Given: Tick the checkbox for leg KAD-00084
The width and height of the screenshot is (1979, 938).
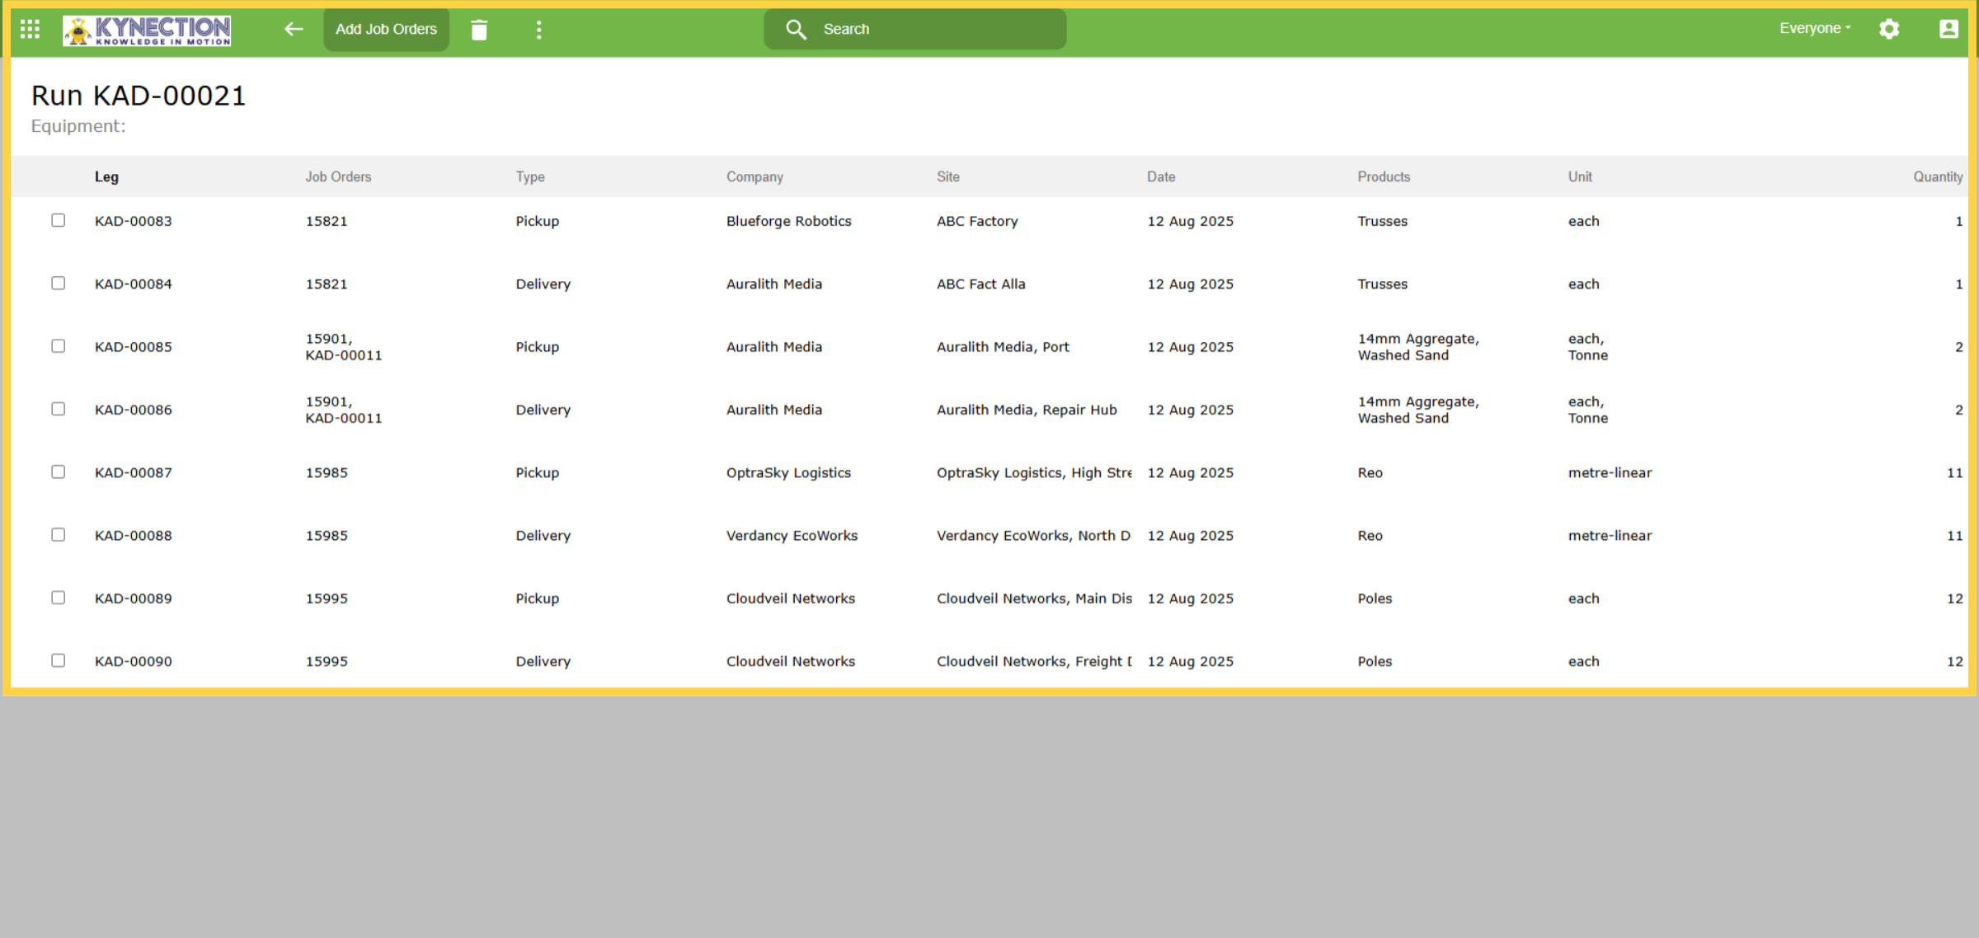Looking at the screenshot, I should pos(58,283).
